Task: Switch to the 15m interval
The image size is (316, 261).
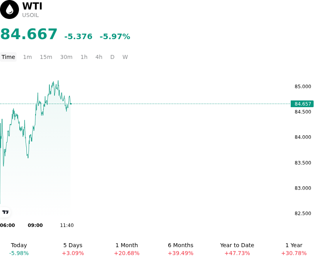Action: 46,57
